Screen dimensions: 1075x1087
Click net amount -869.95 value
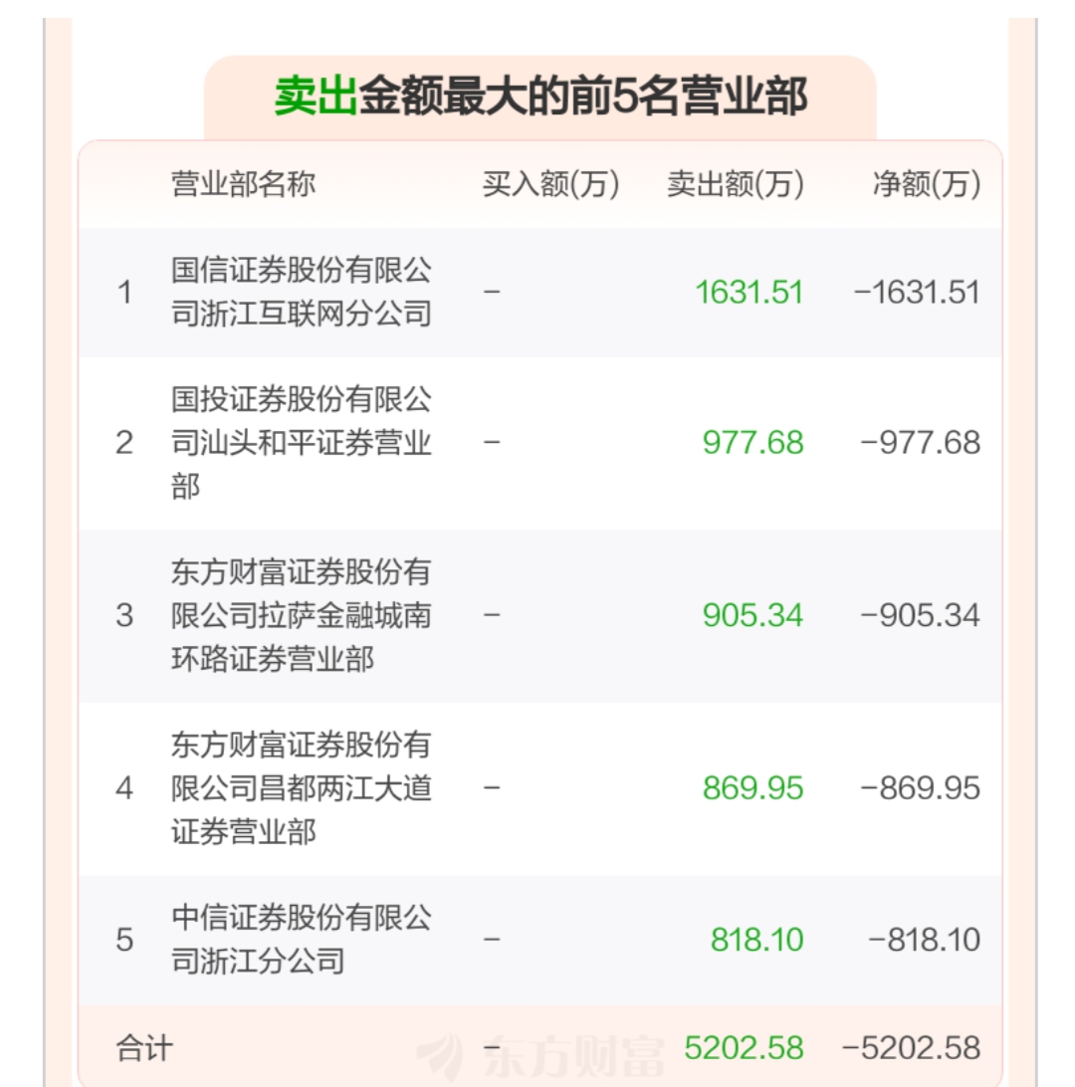coord(920,788)
